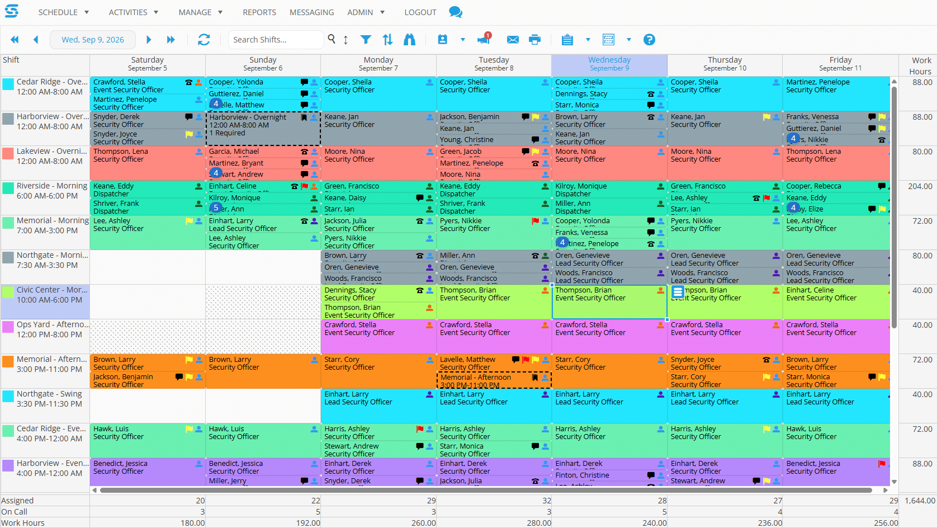Click the 4 badge on Sunday Cedar Ridge shifts
The image size is (937, 528).
(216, 103)
